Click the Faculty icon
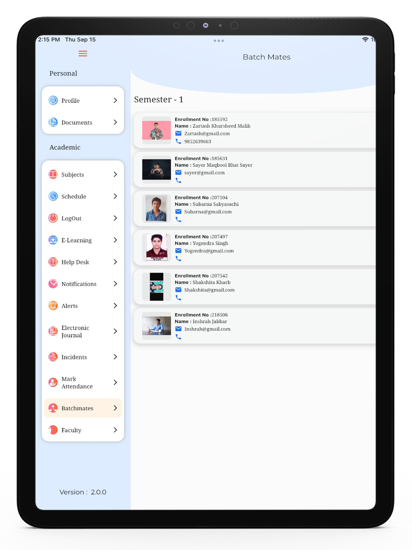The height and width of the screenshot is (550, 412). 53,430
